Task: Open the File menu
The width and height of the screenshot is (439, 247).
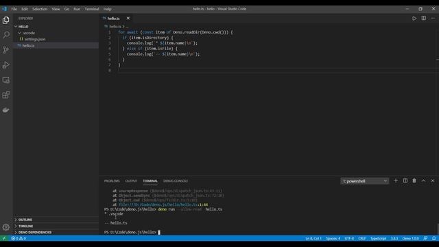Action: (x=14, y=9)
